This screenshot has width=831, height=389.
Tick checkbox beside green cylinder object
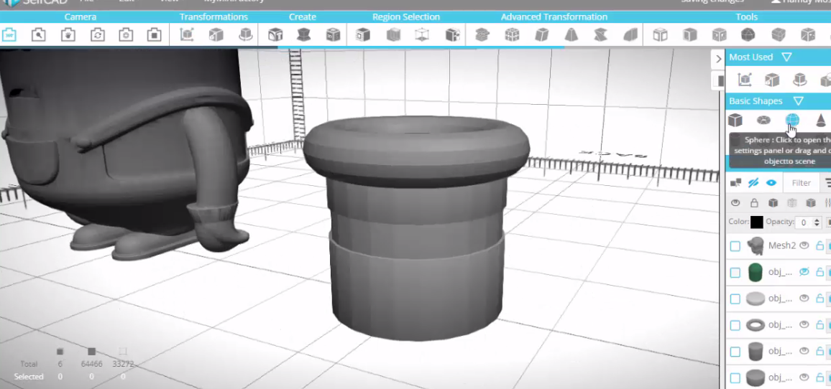tap(735, 273)
